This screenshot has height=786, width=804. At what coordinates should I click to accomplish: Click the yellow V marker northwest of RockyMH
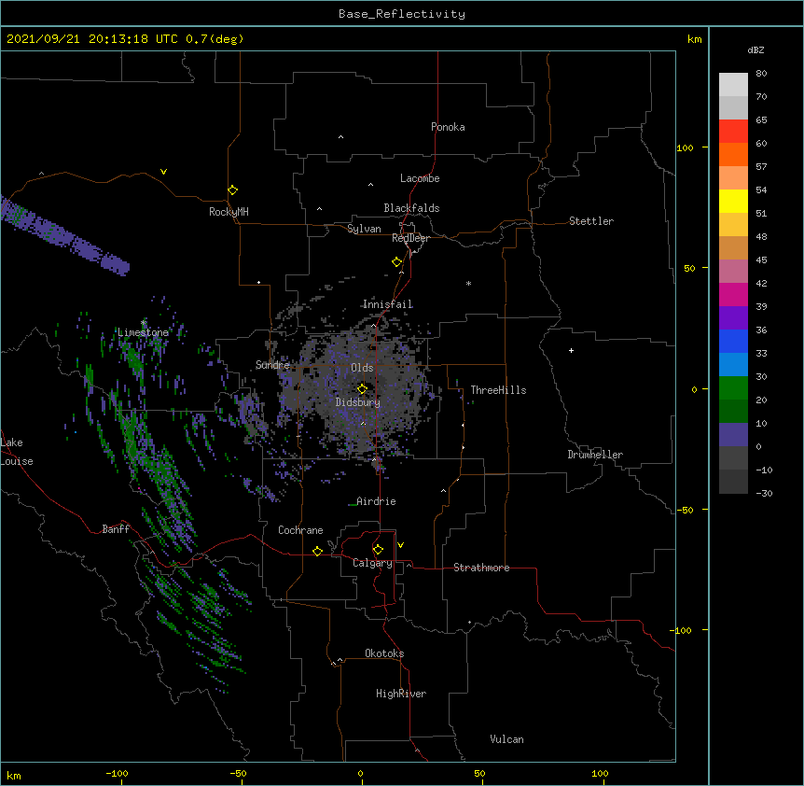(163, 172)
